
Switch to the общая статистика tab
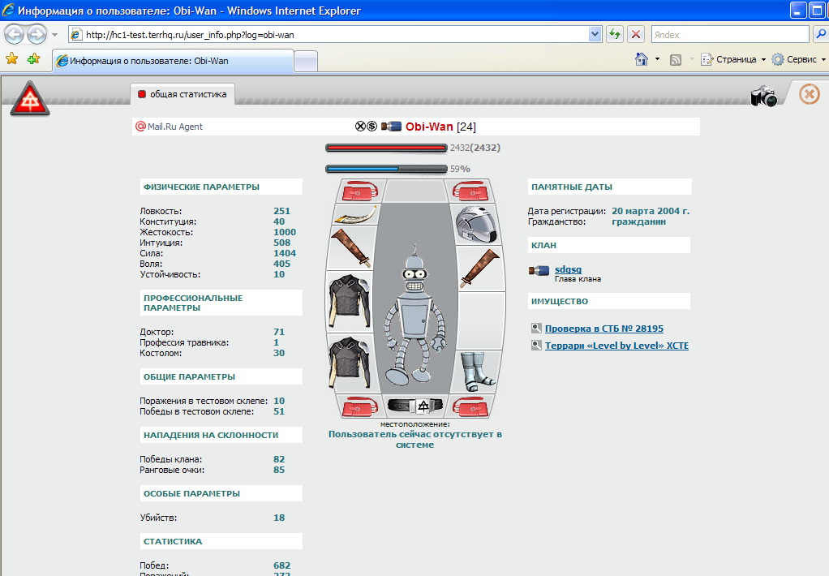click(183, 94)
